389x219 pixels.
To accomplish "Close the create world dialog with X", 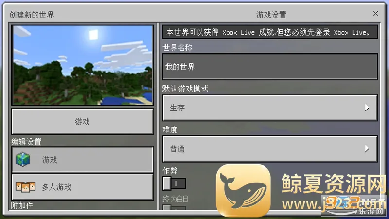I will [x=375, y=14].
